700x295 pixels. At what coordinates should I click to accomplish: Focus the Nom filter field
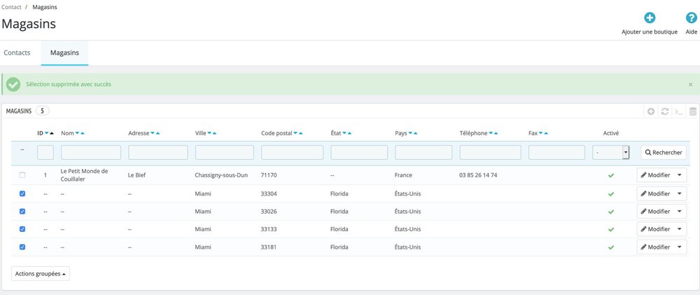coord(91,153)
